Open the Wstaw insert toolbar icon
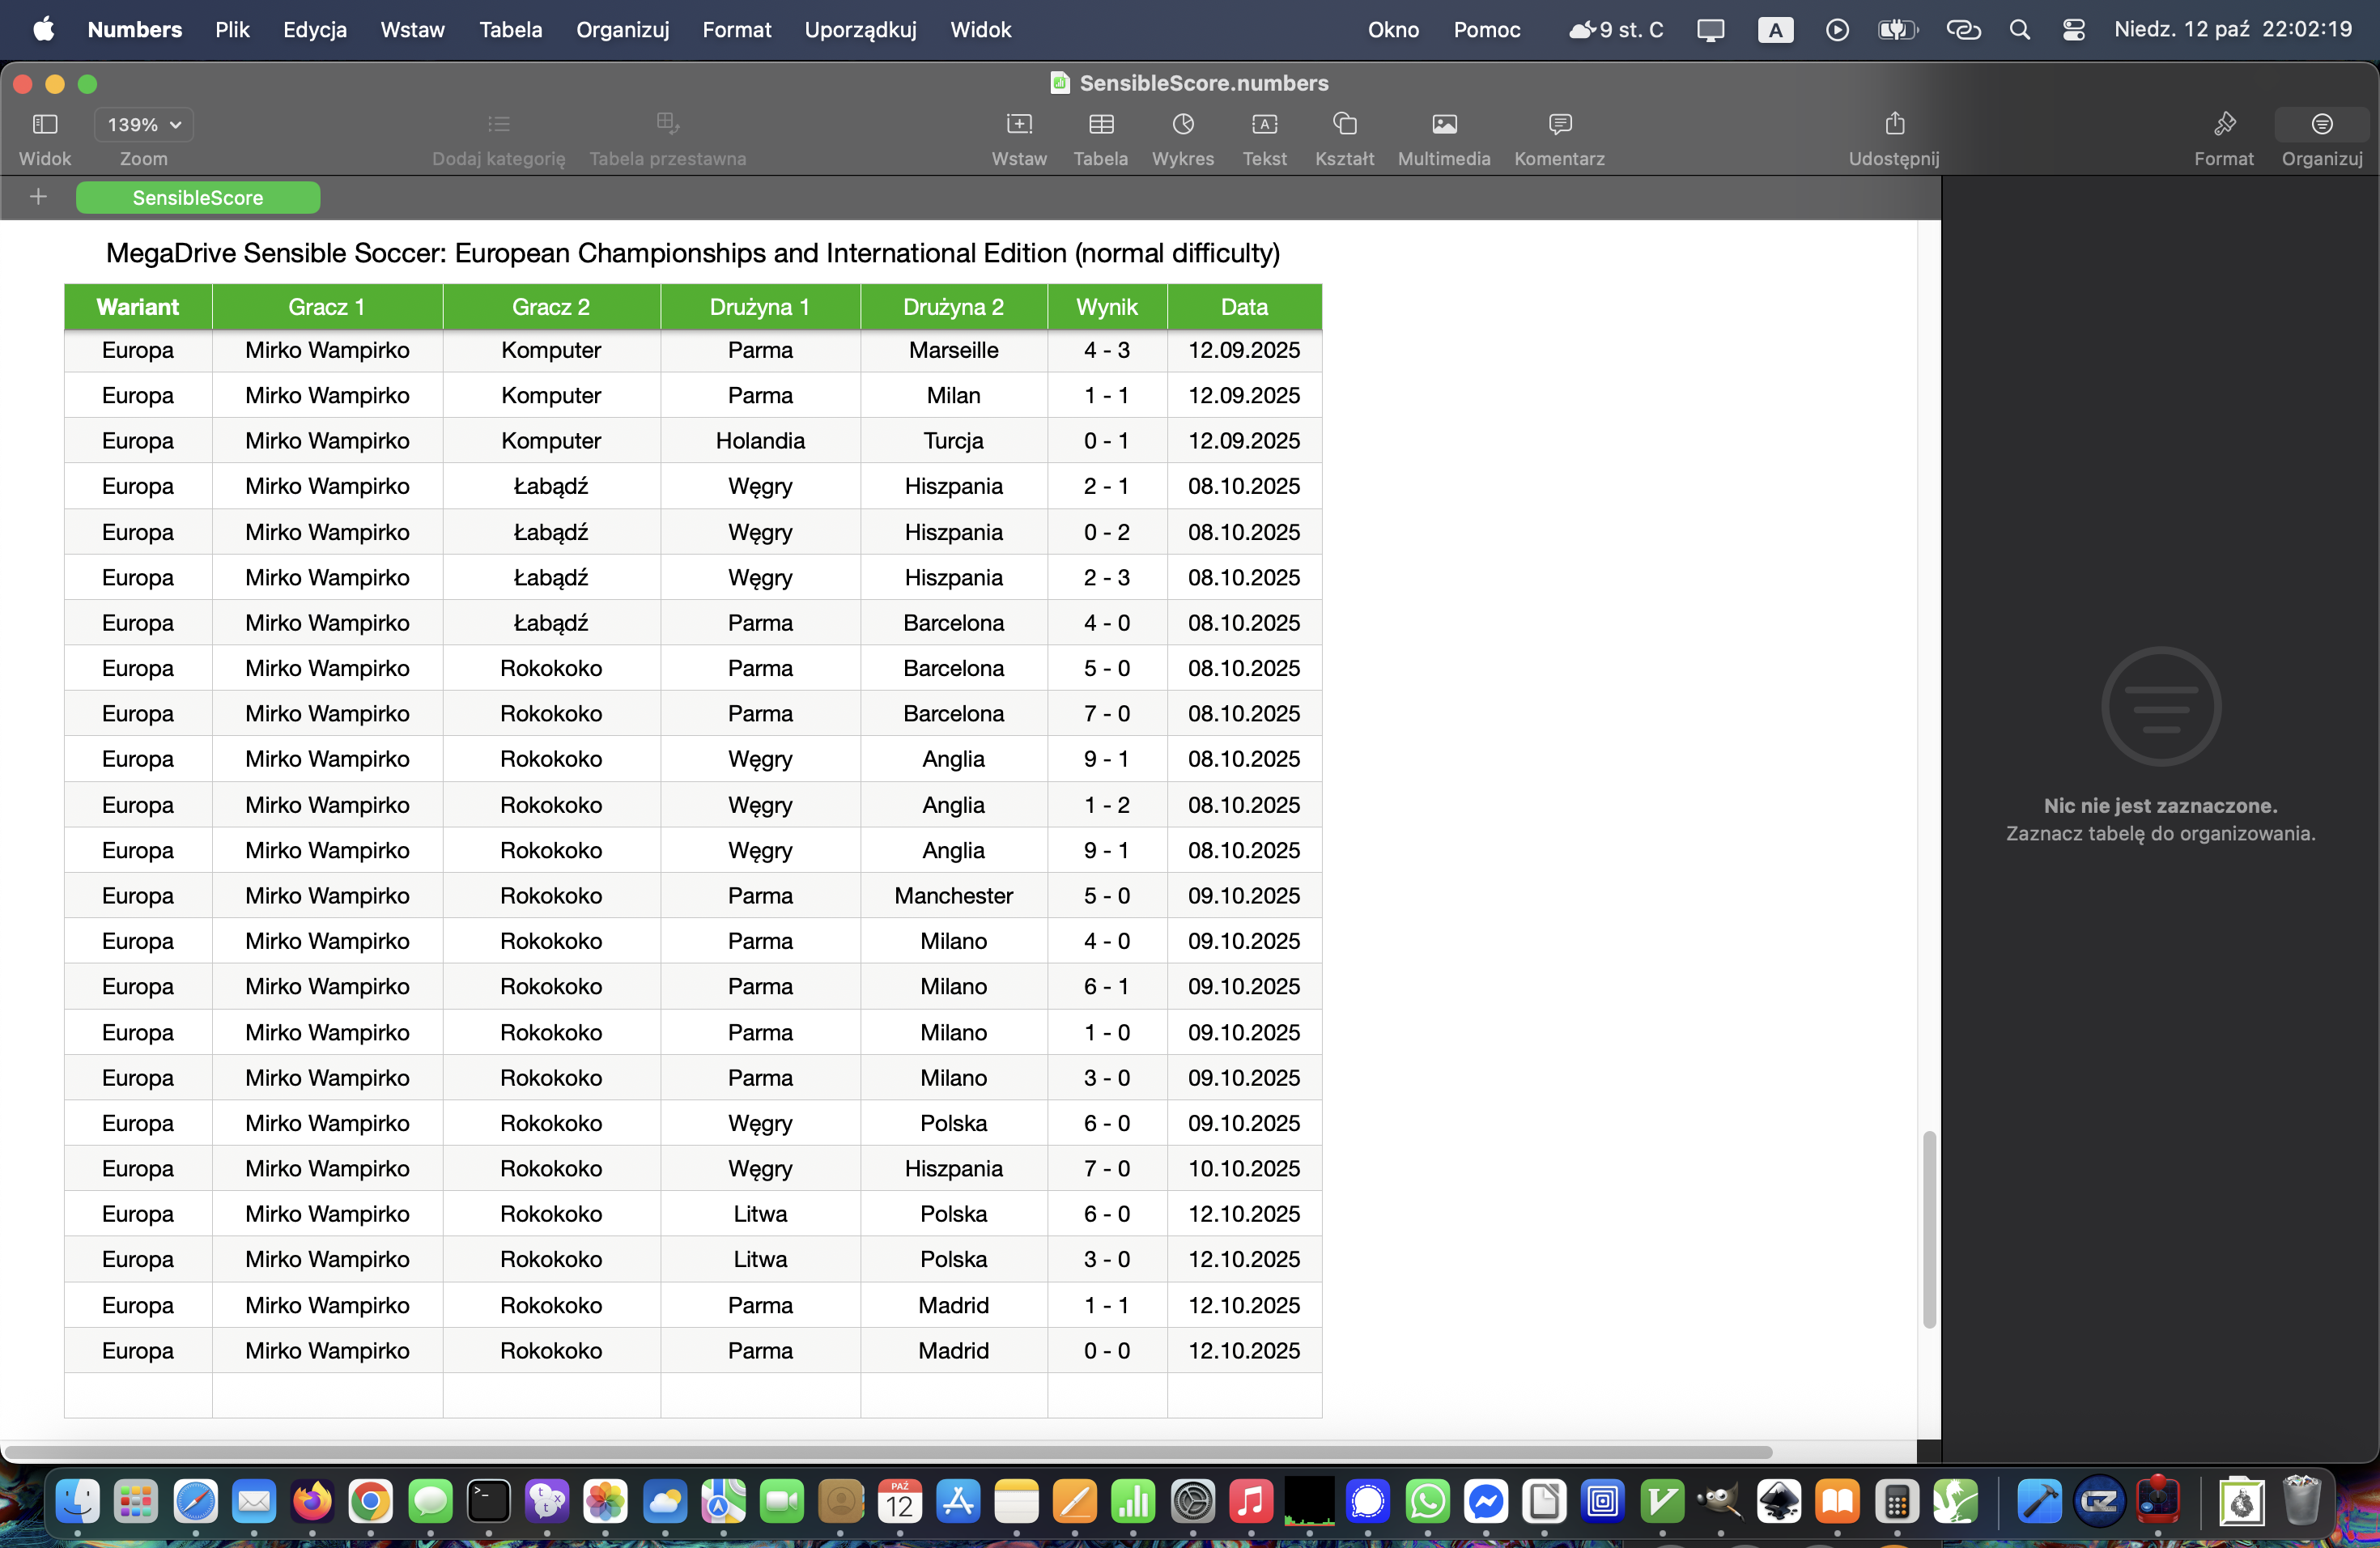2380x1548 pixels. (1018, 125)
